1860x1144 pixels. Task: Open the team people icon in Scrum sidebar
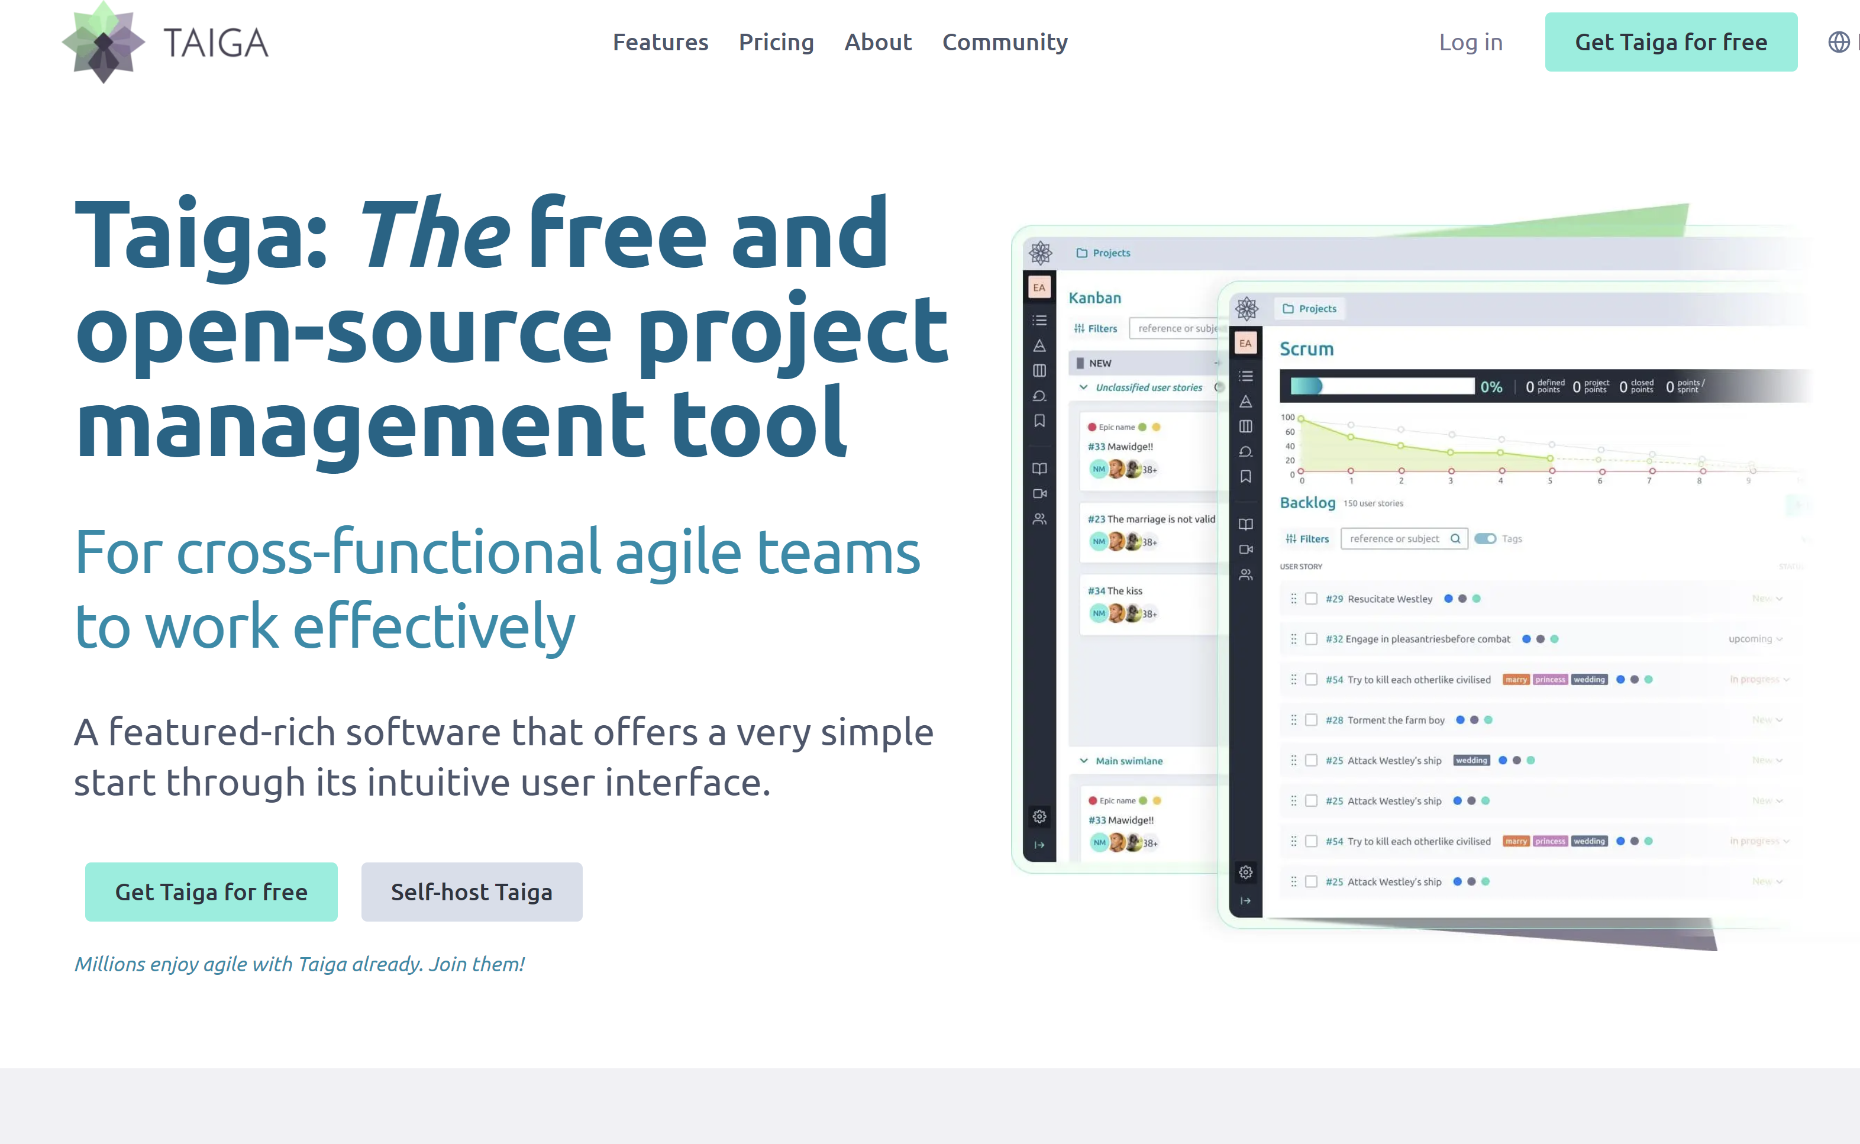(x=1245, y=575)
